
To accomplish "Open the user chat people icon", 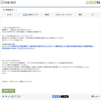I will (98, 3).
